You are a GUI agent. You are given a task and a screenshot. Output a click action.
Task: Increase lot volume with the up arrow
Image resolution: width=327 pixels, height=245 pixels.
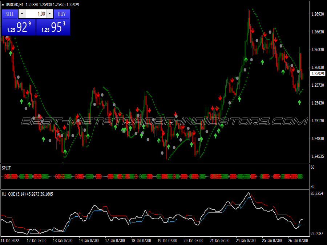click(50, 14)
